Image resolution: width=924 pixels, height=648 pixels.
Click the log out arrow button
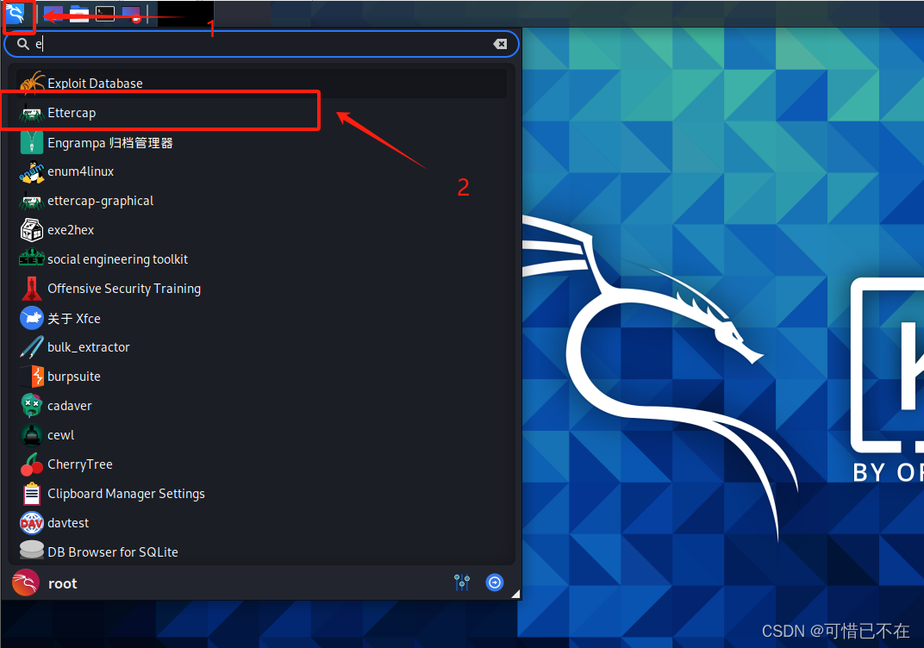point(495,583)
